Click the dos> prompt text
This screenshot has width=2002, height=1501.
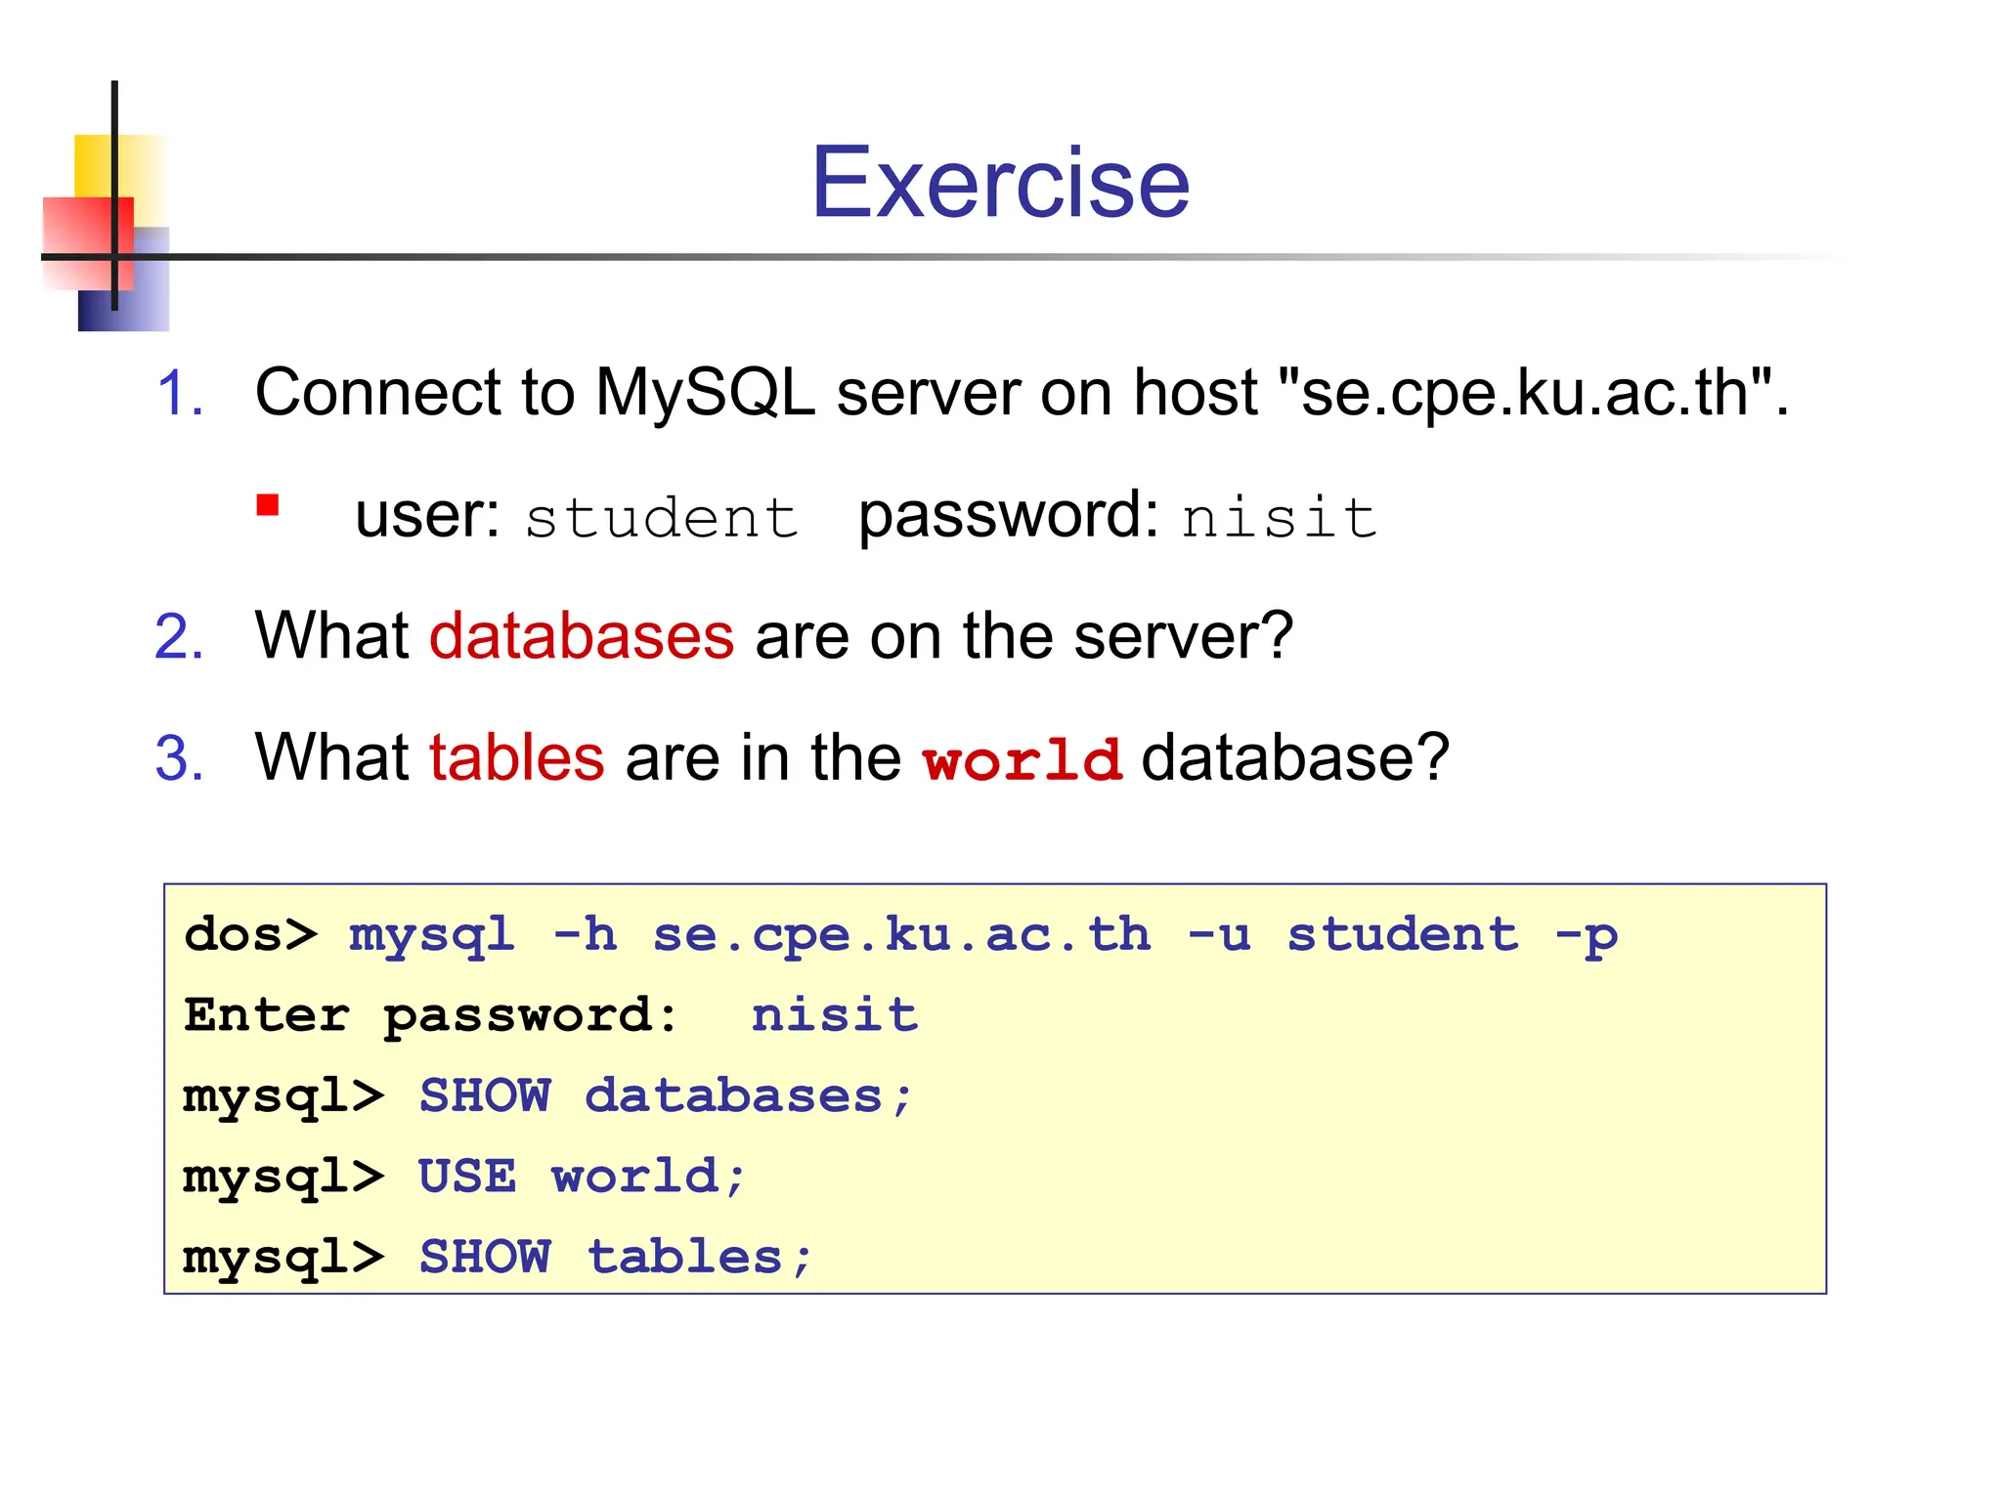(x=251, y=934)
